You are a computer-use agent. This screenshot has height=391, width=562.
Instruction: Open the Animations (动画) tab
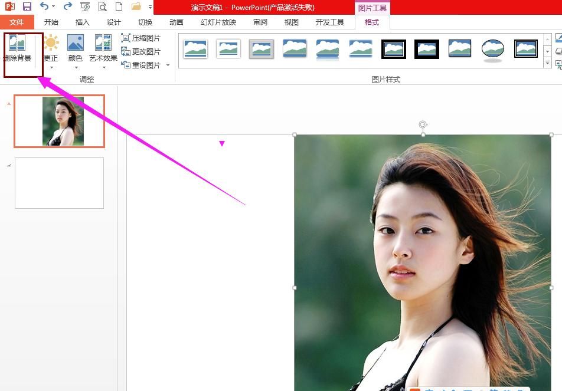pyautogui.click(x=176, y=22)
